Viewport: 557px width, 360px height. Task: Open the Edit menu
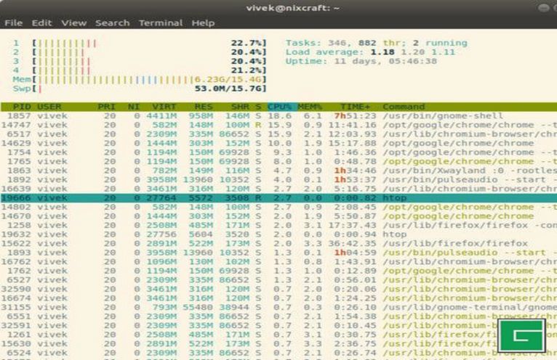41,22
